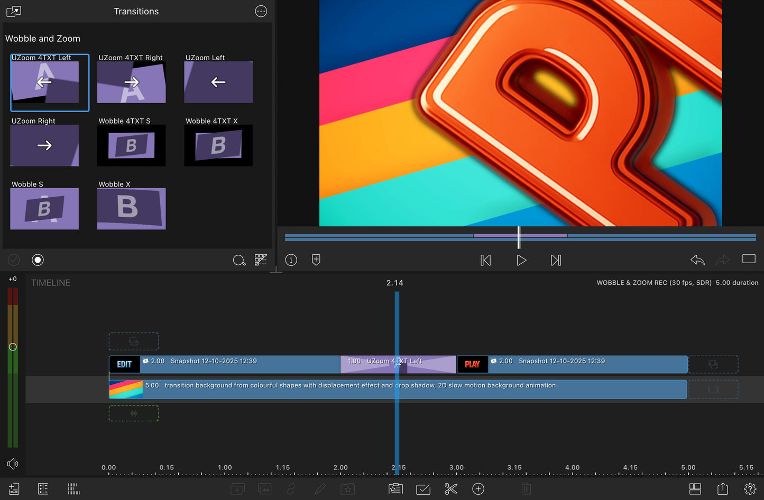Tap PLAY on the second Snapshot clip
Screen dimensions: 764x500
point(472,364)
